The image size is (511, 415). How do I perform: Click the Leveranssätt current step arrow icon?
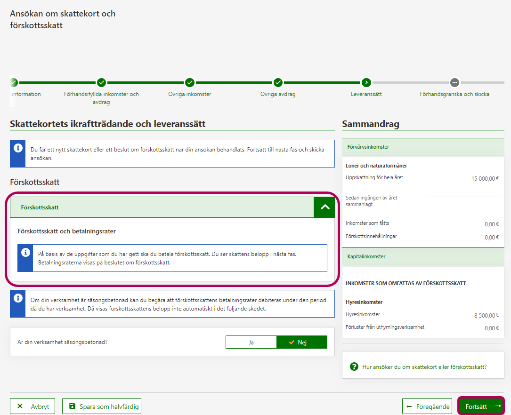(366, 82)
